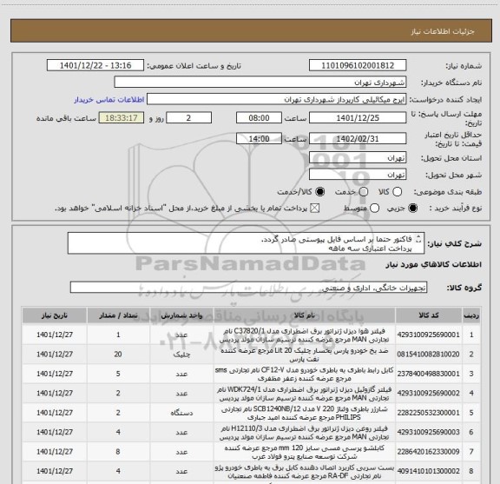The width and height of the screenshot is (500, 484).
Task: Click product code 228642016233​0009
Action: 428,452
